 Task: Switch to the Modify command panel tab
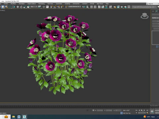[x=157, y=11]
